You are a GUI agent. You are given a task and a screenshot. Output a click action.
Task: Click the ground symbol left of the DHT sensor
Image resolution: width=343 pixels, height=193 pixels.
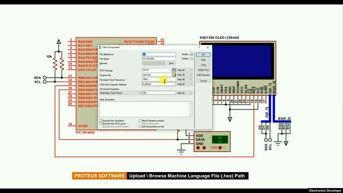point(181,151)
